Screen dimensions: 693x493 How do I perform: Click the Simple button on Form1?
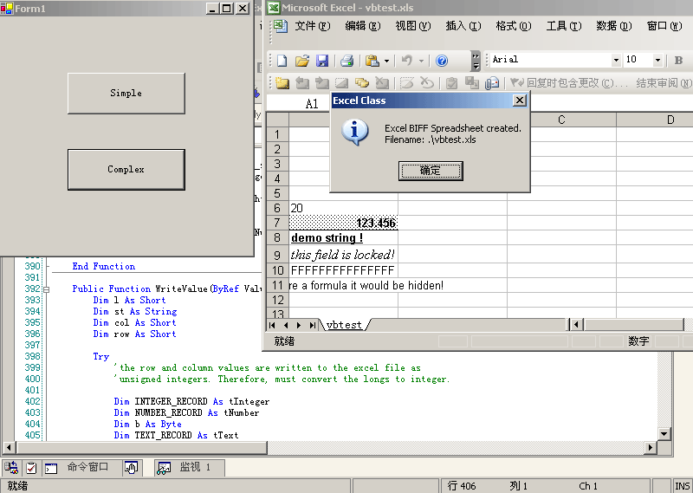point(126,94)
